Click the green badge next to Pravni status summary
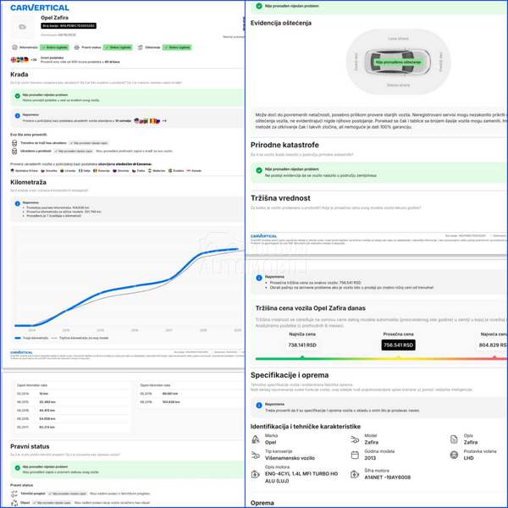 (118, 47)
